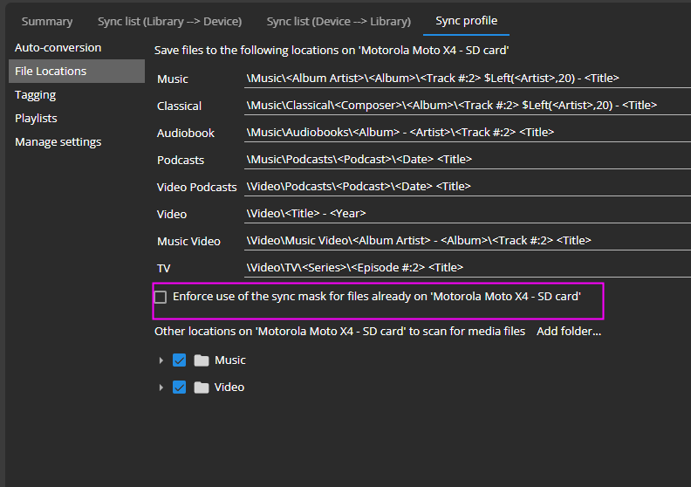This screenshot has height=487, width=691.
Task: Expand the Music folder tree node
Action: tap(161, 360)
